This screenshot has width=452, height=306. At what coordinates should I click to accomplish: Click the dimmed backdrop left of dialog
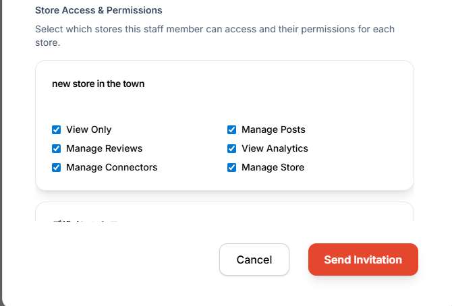click(1, 135)
